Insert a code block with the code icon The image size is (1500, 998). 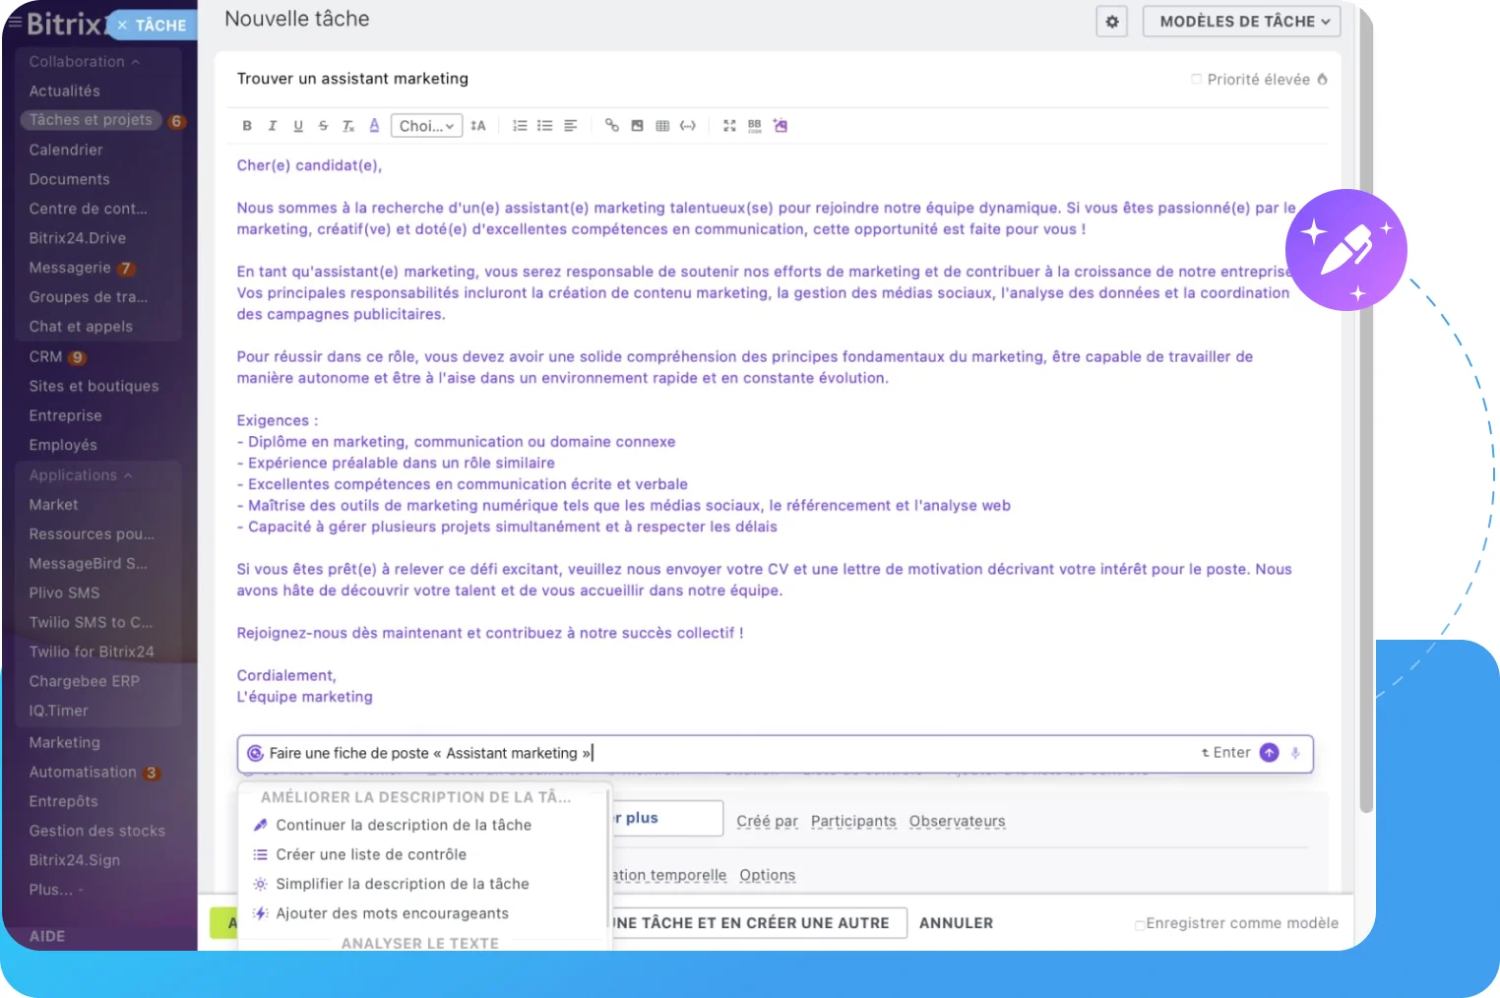click(688, 125)
